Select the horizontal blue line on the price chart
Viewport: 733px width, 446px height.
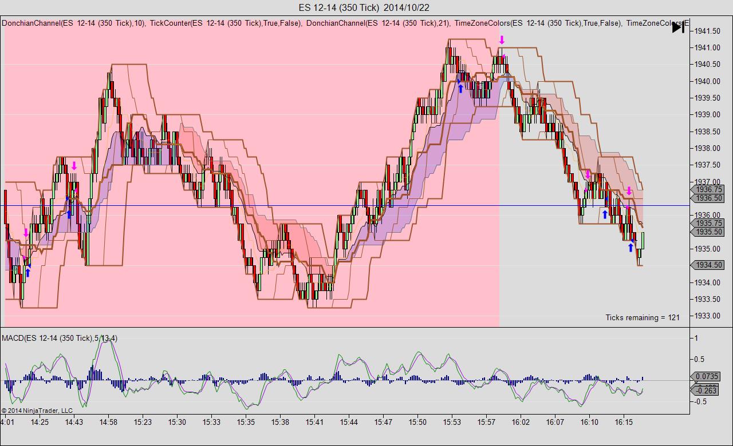[346, 205]
